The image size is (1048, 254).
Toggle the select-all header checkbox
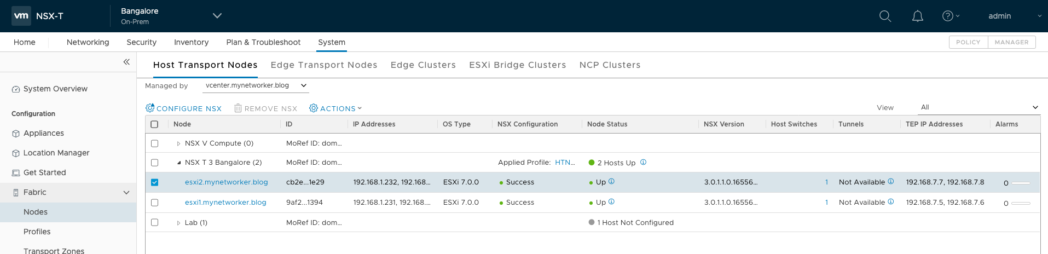[x=154, y=124]
